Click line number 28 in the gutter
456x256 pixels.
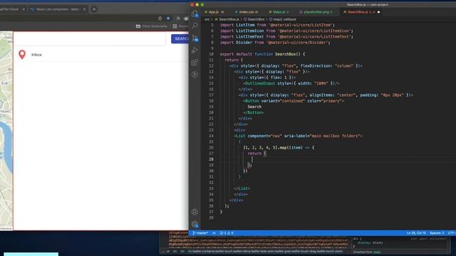[x=211, y=159]
